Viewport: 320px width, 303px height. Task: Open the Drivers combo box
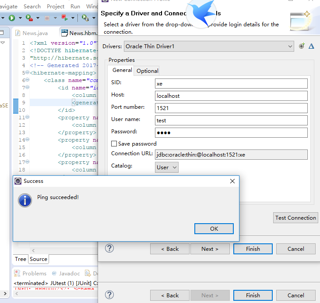pyautogui.click(x=209, y=46)
